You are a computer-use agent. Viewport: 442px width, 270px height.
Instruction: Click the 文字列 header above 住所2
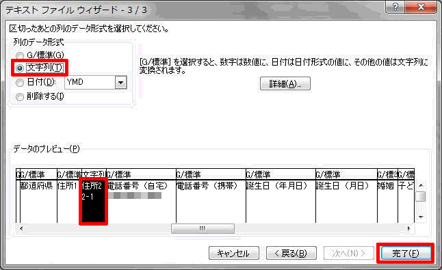(x=94, y=174)
